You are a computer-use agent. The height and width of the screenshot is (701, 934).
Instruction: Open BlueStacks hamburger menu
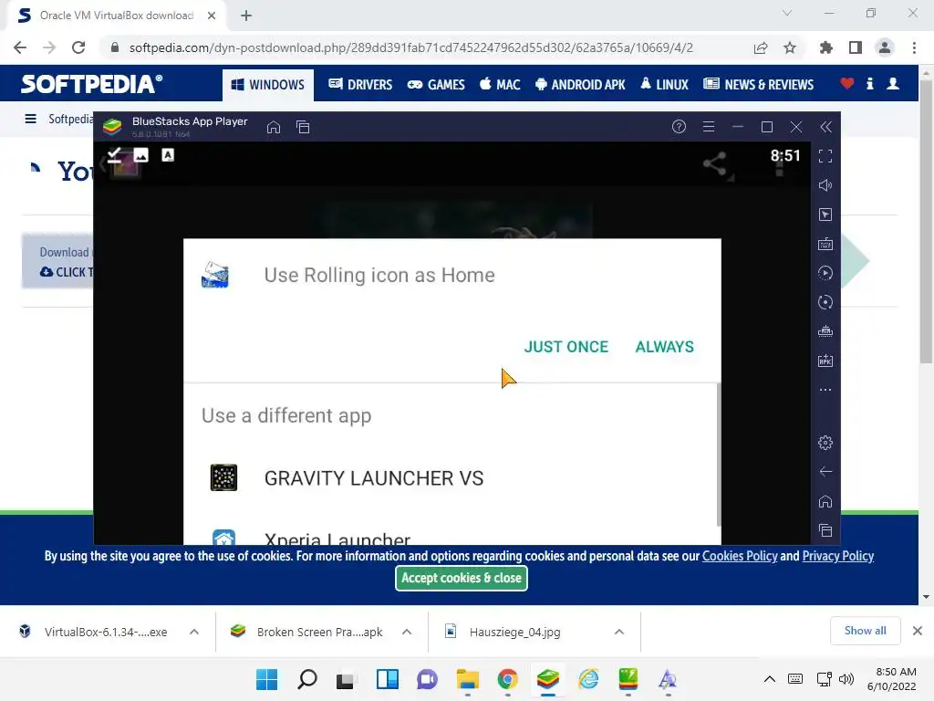click(708, 126)
